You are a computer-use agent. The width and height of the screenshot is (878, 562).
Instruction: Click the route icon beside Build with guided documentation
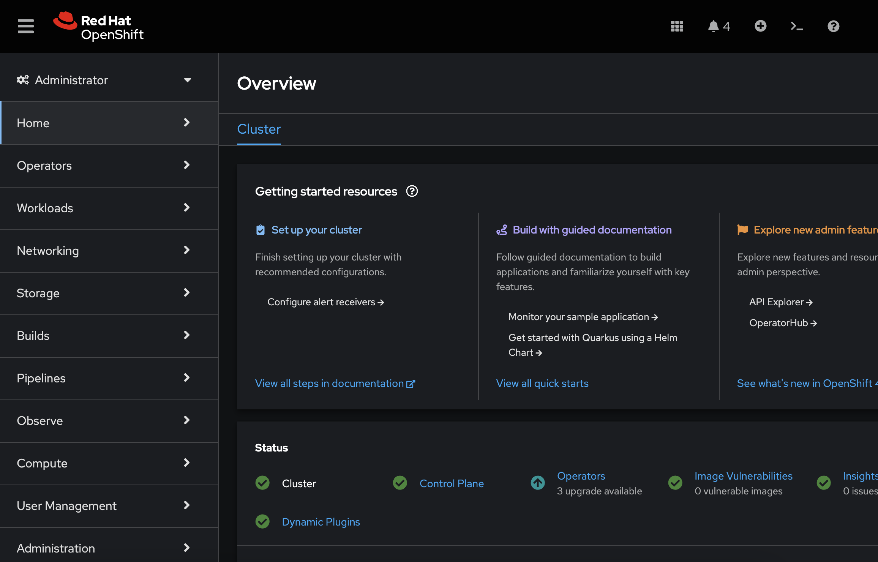coord(502,230)
